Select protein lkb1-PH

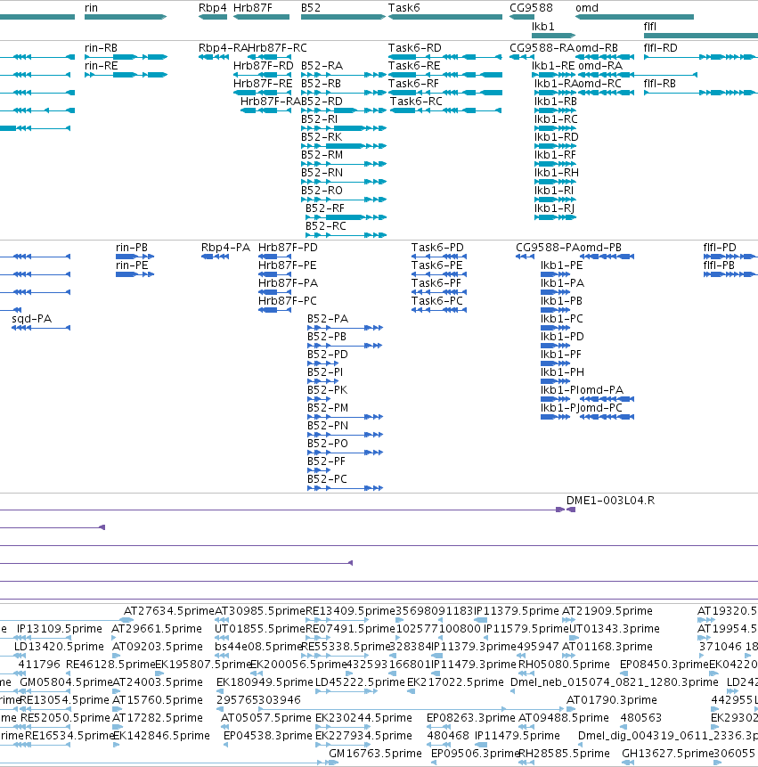point(562,372)
